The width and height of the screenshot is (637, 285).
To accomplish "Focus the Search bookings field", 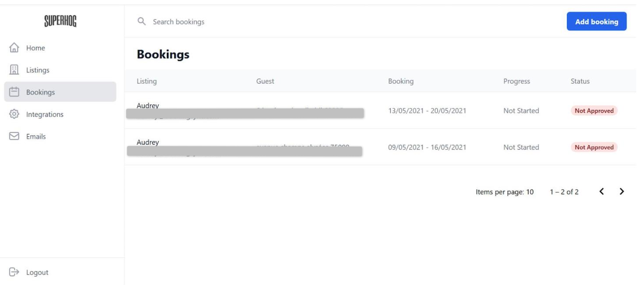I will 263,21.
